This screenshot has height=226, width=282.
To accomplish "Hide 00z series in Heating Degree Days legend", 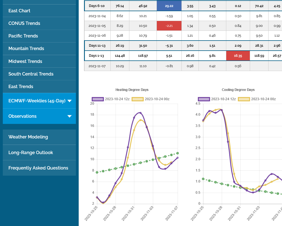I will (x=138, y=99).
